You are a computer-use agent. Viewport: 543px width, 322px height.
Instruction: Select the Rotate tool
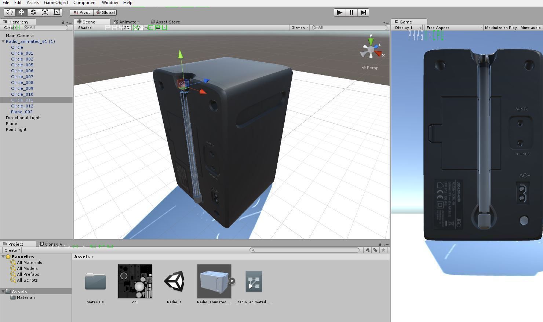33,12
